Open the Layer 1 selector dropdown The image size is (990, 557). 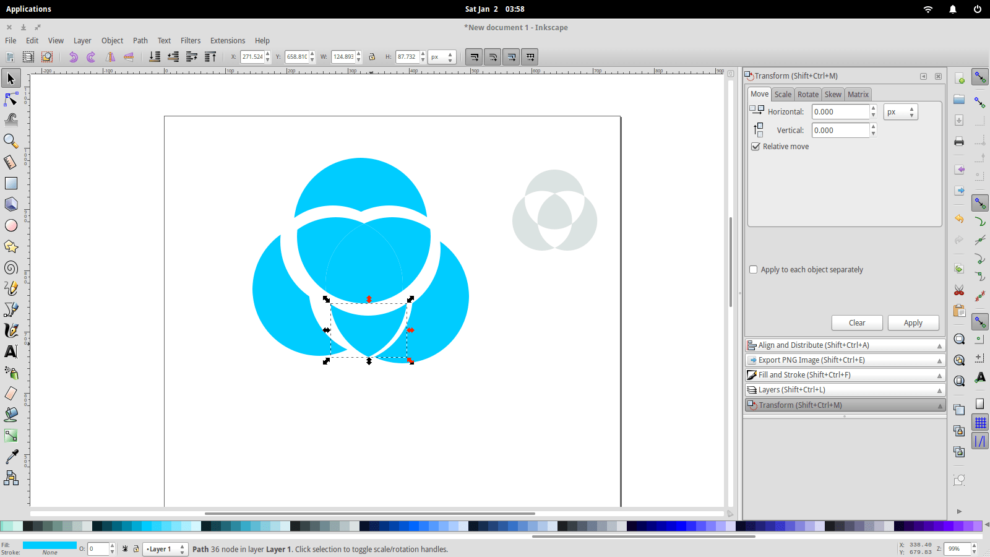(x=165, y=549)
